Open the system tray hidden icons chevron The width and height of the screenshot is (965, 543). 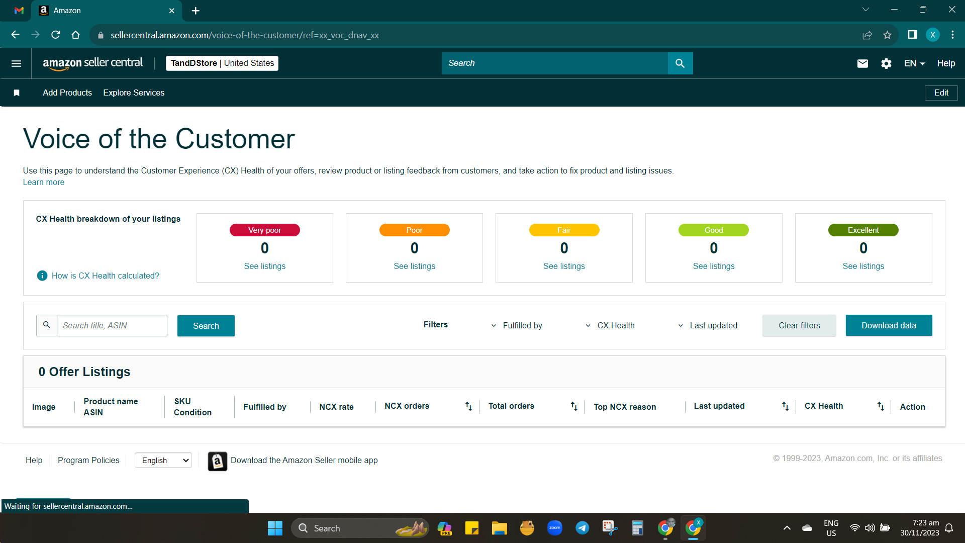(x=787, y=528)
